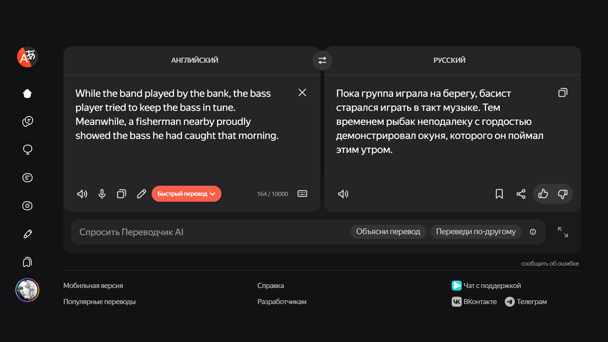The height and width of the screenshot is (342, 608).
Task: Click the Объясни перевод button
Action: tap(388, 232)
